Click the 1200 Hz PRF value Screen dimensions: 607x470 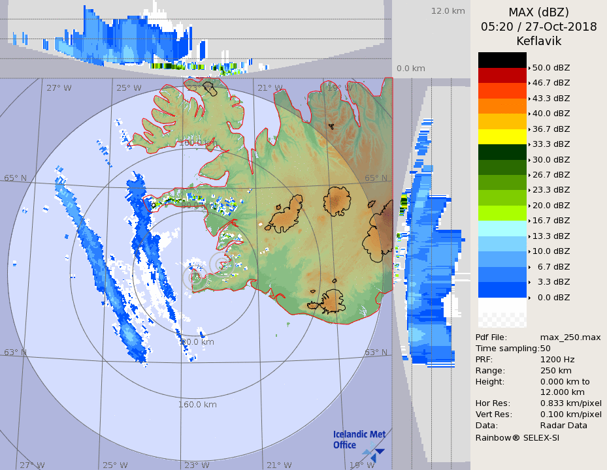557,359
